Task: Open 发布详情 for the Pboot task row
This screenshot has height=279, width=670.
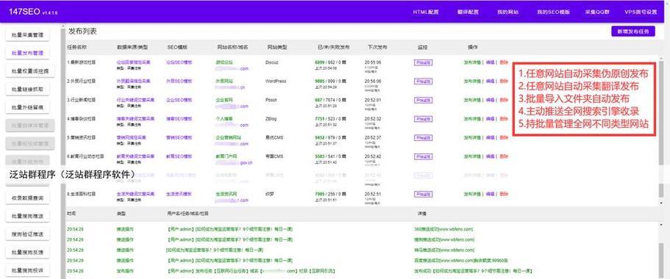Action: (x=472, y=100)
